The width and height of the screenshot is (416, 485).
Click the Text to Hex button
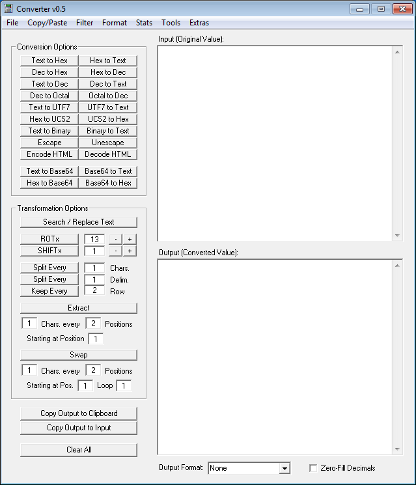tap(49, 61)
